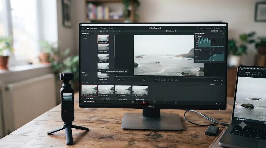This screenshot has height=148, width=266.
Task: Select the third clip thumbnail in the bottom strip
Action: coord(123,91)
